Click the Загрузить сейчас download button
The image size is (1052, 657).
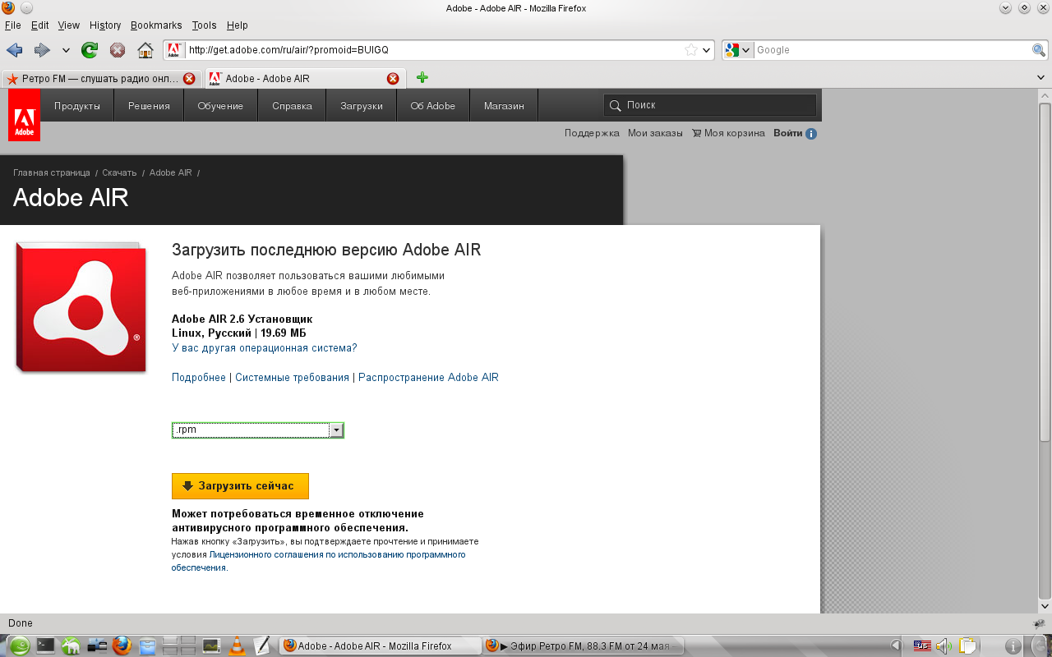pyautogui.click(x=240, y=486)
